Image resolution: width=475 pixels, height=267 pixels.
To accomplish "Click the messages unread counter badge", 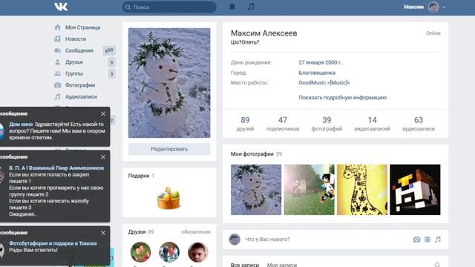I will [109, 50].
